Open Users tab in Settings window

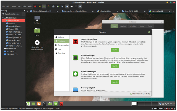(x=142, y=26)
